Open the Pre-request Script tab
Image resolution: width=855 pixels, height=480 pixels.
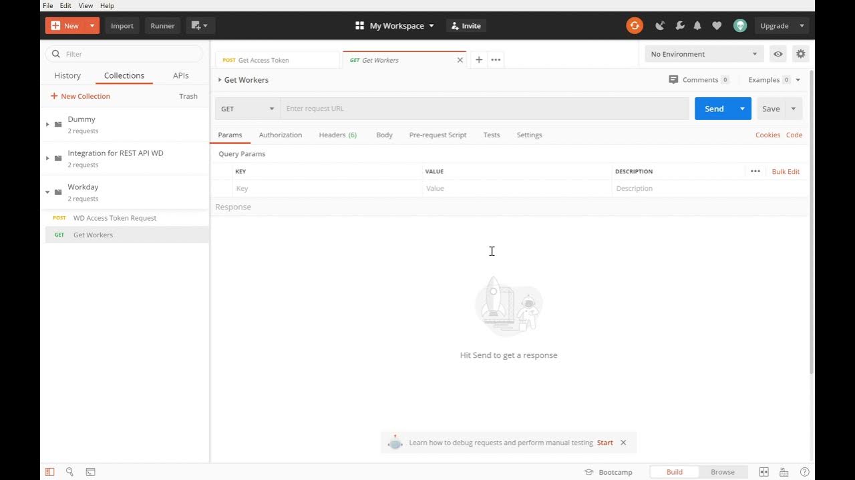(x=438, y=135)
